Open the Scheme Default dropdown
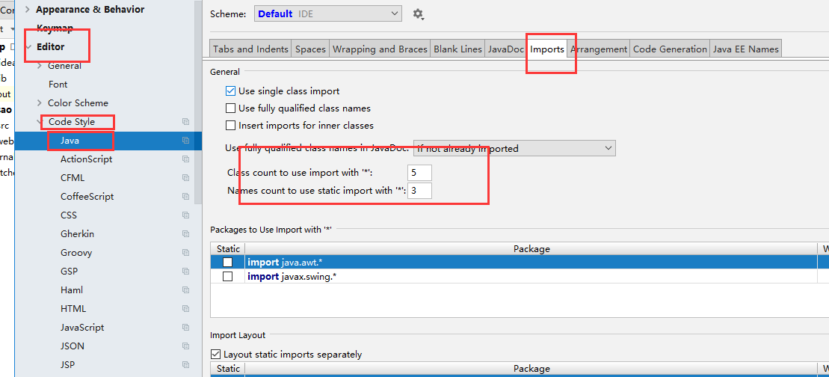This screenshot has height=377, width=829. pyautogui.click(x=328, y=13)
